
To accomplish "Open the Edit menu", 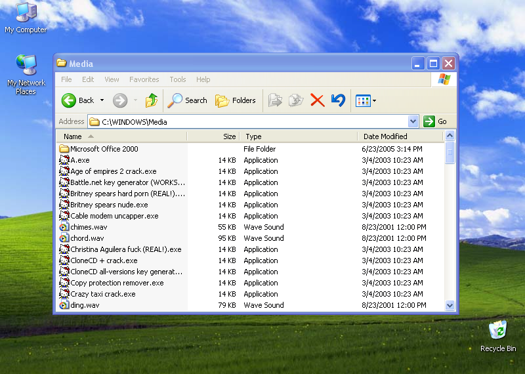I will (88, 79).
